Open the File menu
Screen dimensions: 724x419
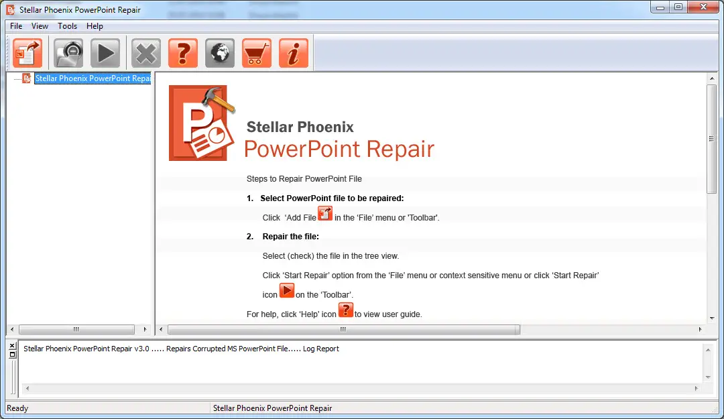pyautogui.click(x=16, y=26)
